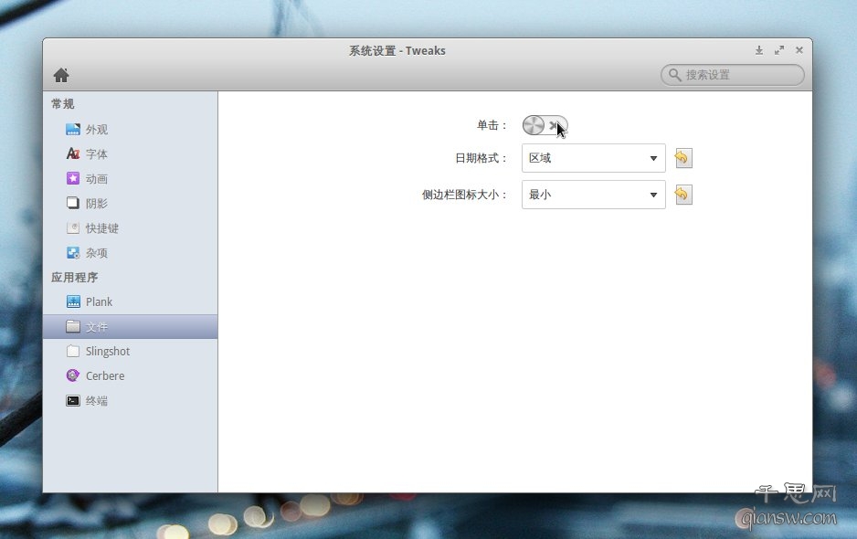Click the window download-arrow minimize icon

click(x=759, y=50)
